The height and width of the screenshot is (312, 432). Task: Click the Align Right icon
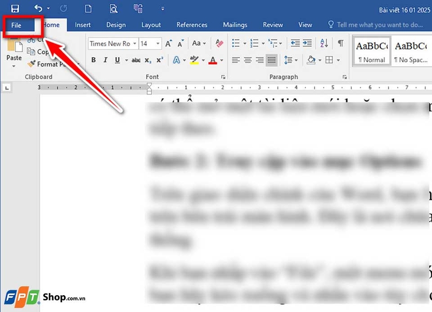(260, 60)
